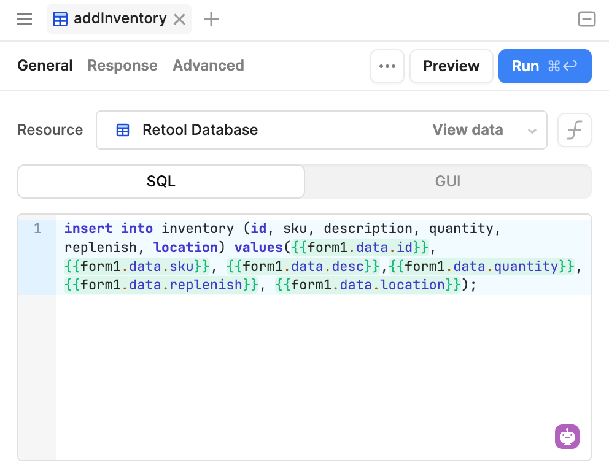This screenshot has height=471, width=609.
Task: Click {{form1.data.id}} expression in editor
Action: coord(360,247)
